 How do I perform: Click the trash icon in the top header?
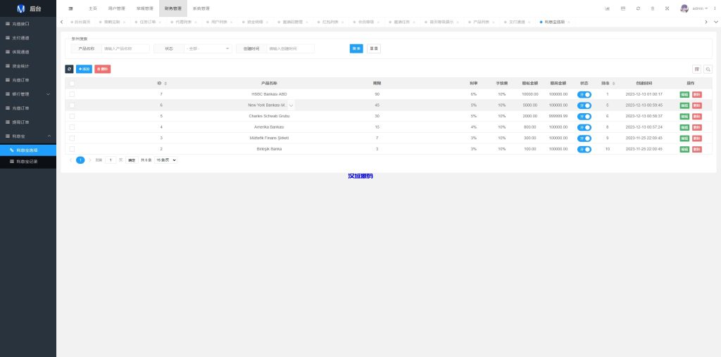[x=653, y=8]
